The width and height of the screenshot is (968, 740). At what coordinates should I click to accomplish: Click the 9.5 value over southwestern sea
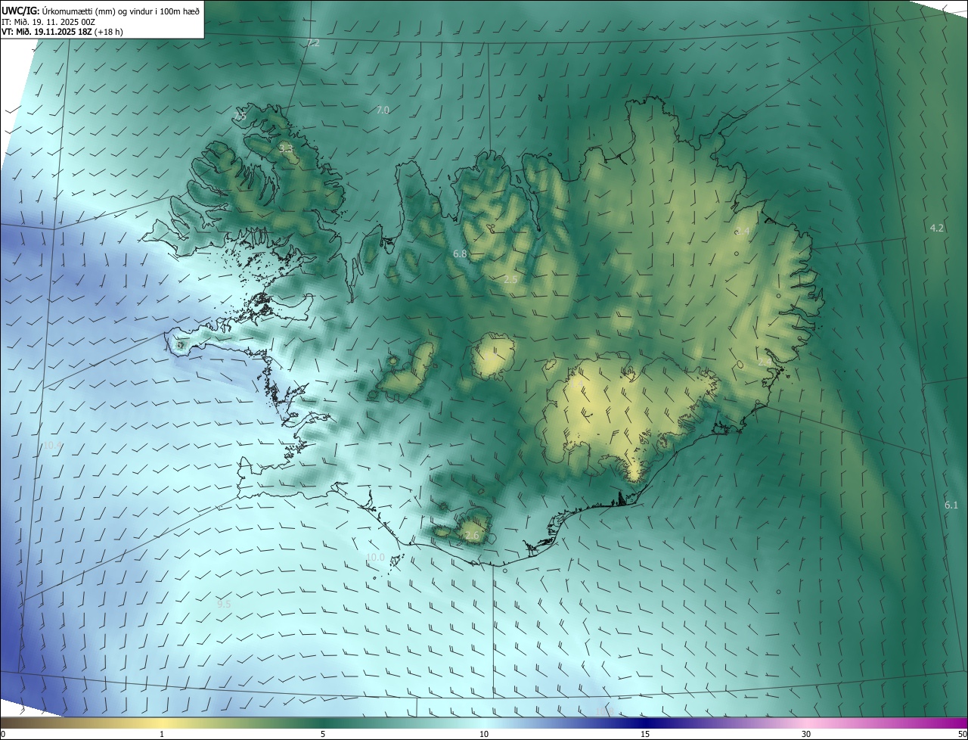click(224, 605)
